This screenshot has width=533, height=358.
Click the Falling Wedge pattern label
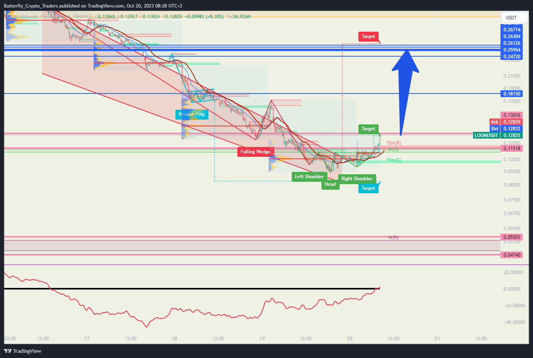click(x=256, y=152)
